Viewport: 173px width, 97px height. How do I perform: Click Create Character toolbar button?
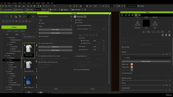pyautogui.click(x=7, y=10)
